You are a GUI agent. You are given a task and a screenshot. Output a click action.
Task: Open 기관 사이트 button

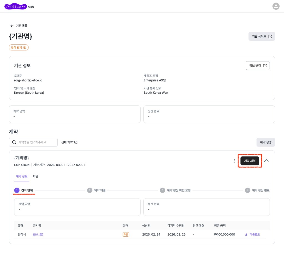coord(262,36)
